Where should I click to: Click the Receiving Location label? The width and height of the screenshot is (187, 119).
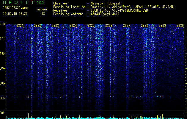coord(69,7)
